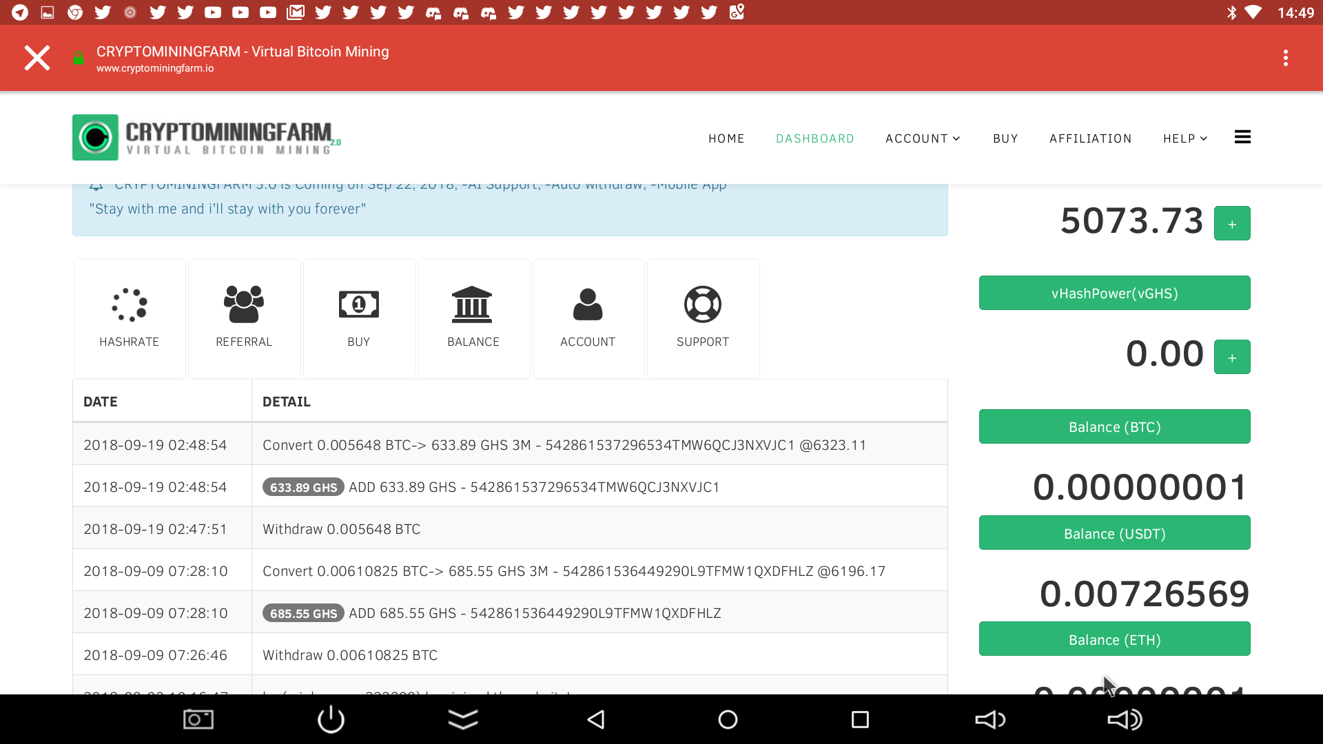Tap the volume up speaker icon

1124,720
